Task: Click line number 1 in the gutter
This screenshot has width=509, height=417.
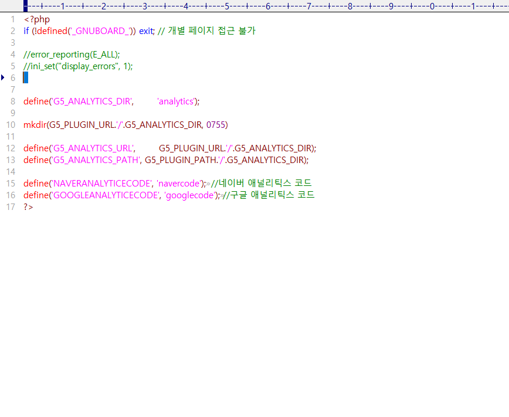Action: 12,19
